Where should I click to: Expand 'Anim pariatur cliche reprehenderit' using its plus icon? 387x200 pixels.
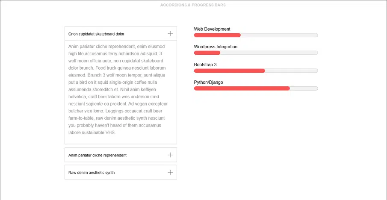click(170, 155)
